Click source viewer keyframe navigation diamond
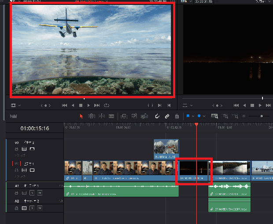The image size is (273, 224). [x=46, y=106]
